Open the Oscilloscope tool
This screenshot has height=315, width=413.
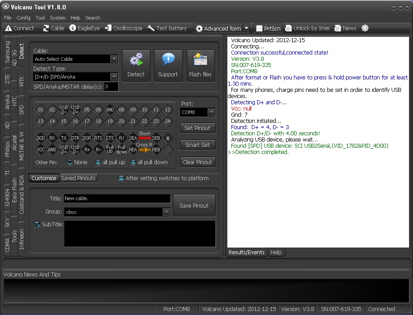123,28
